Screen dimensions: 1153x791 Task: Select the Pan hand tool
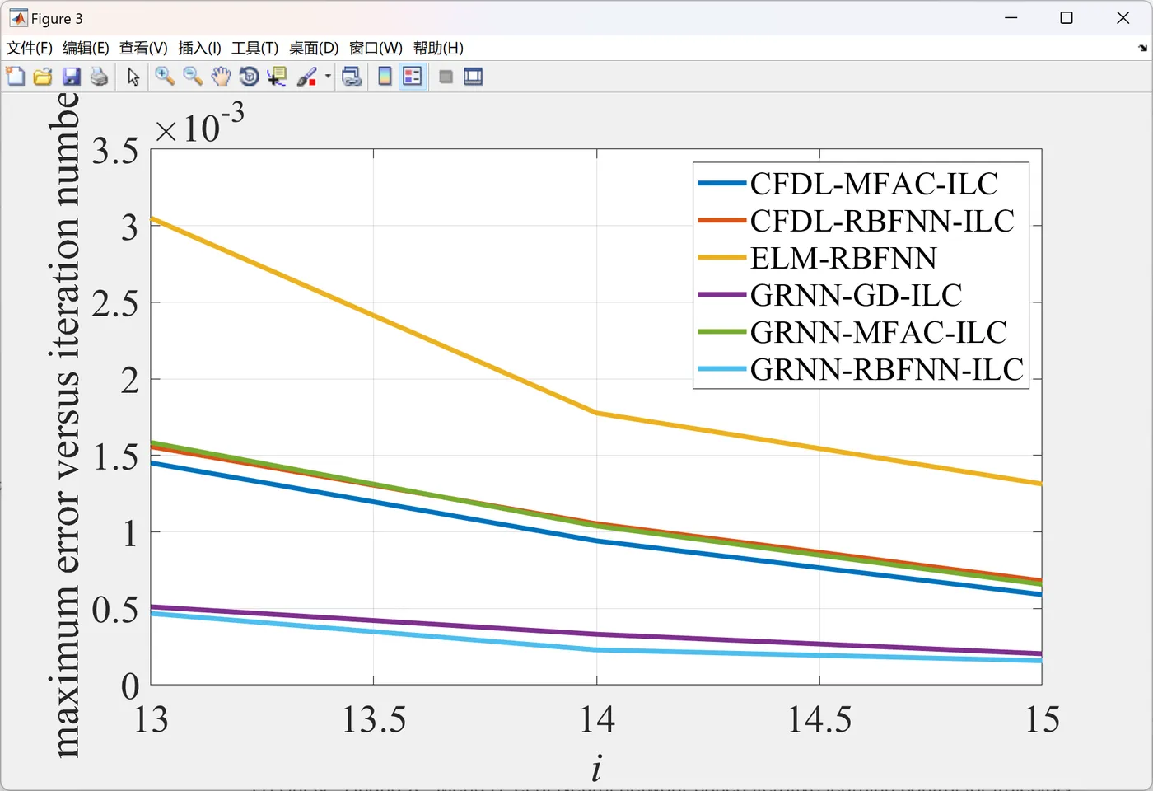pyautogui.click(x=221, y=77)
